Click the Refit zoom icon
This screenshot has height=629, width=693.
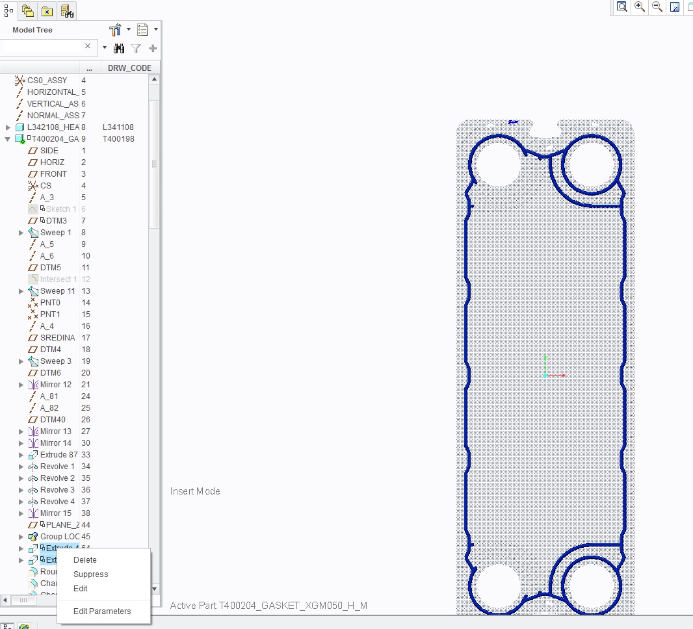(622, 6)
